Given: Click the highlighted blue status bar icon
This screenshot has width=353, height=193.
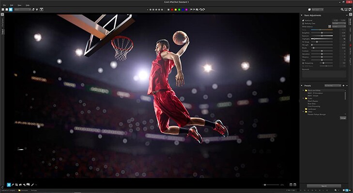Looking at the screenshot, I should click(x=347, y=190).
